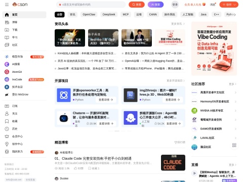Focus the top search input field
243x182 pixels.
(x=91, y=5)
